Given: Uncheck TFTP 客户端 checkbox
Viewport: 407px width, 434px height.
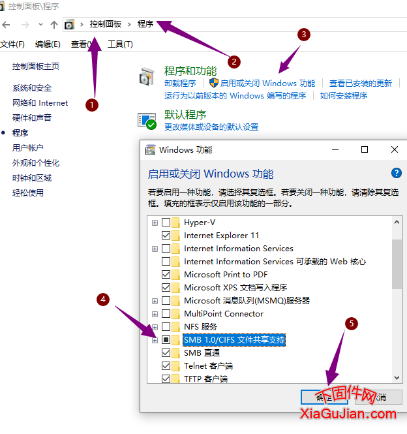Looking at the screenshot, I should tap(166, 379).
